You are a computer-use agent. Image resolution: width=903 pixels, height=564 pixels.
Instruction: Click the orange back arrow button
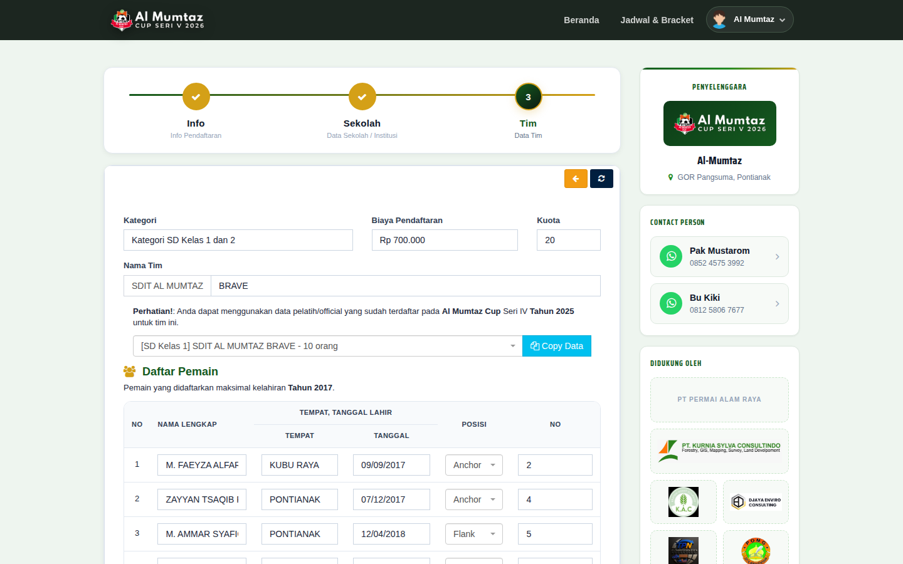(576, 179)
